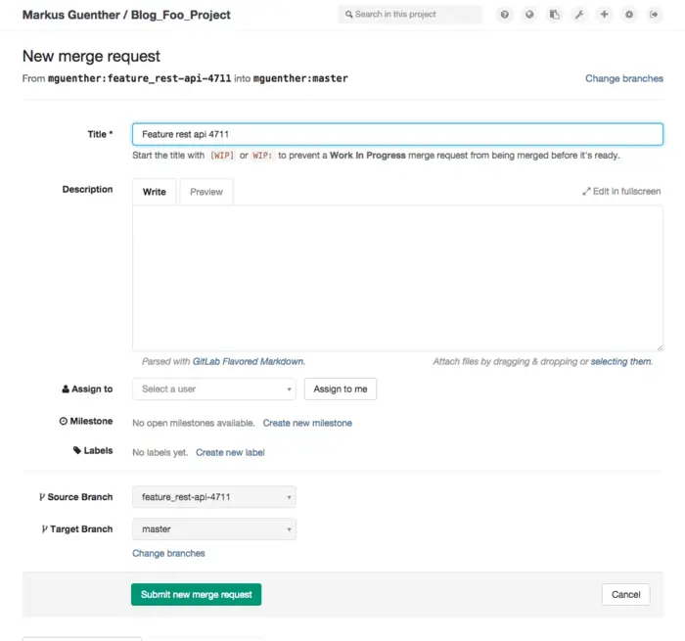
Task: Switch to the Preview tab
Action: pyautogui.click(x=206, y=192)
